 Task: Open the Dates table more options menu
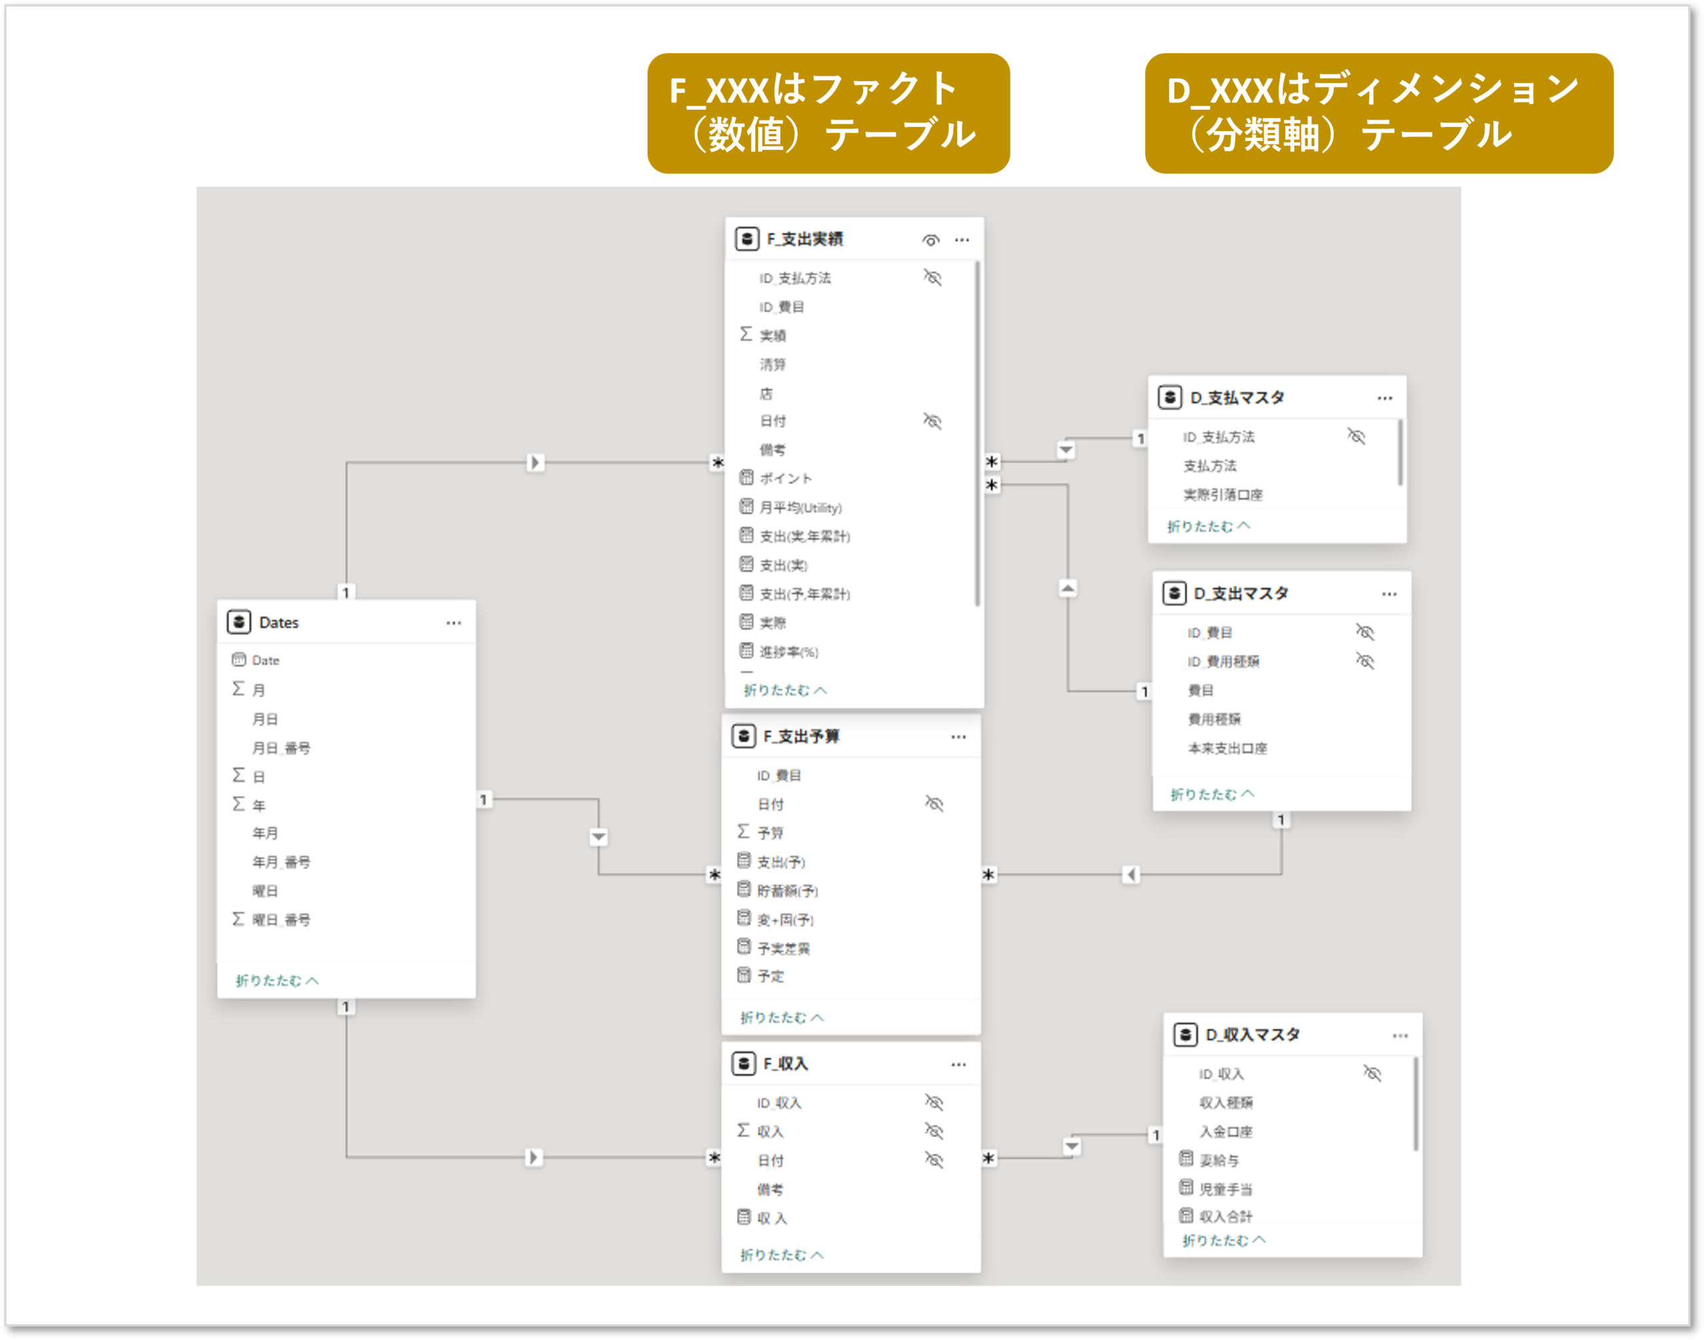[454, 623]
